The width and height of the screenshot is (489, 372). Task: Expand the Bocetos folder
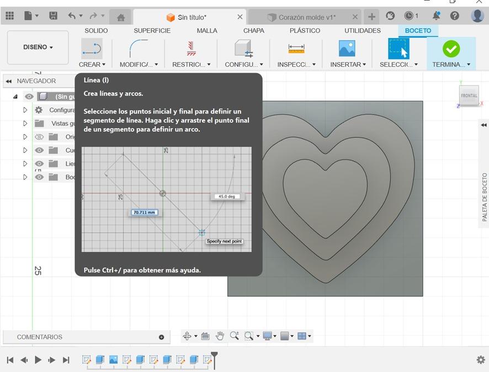pyautogui.click(x=25, y=177)
